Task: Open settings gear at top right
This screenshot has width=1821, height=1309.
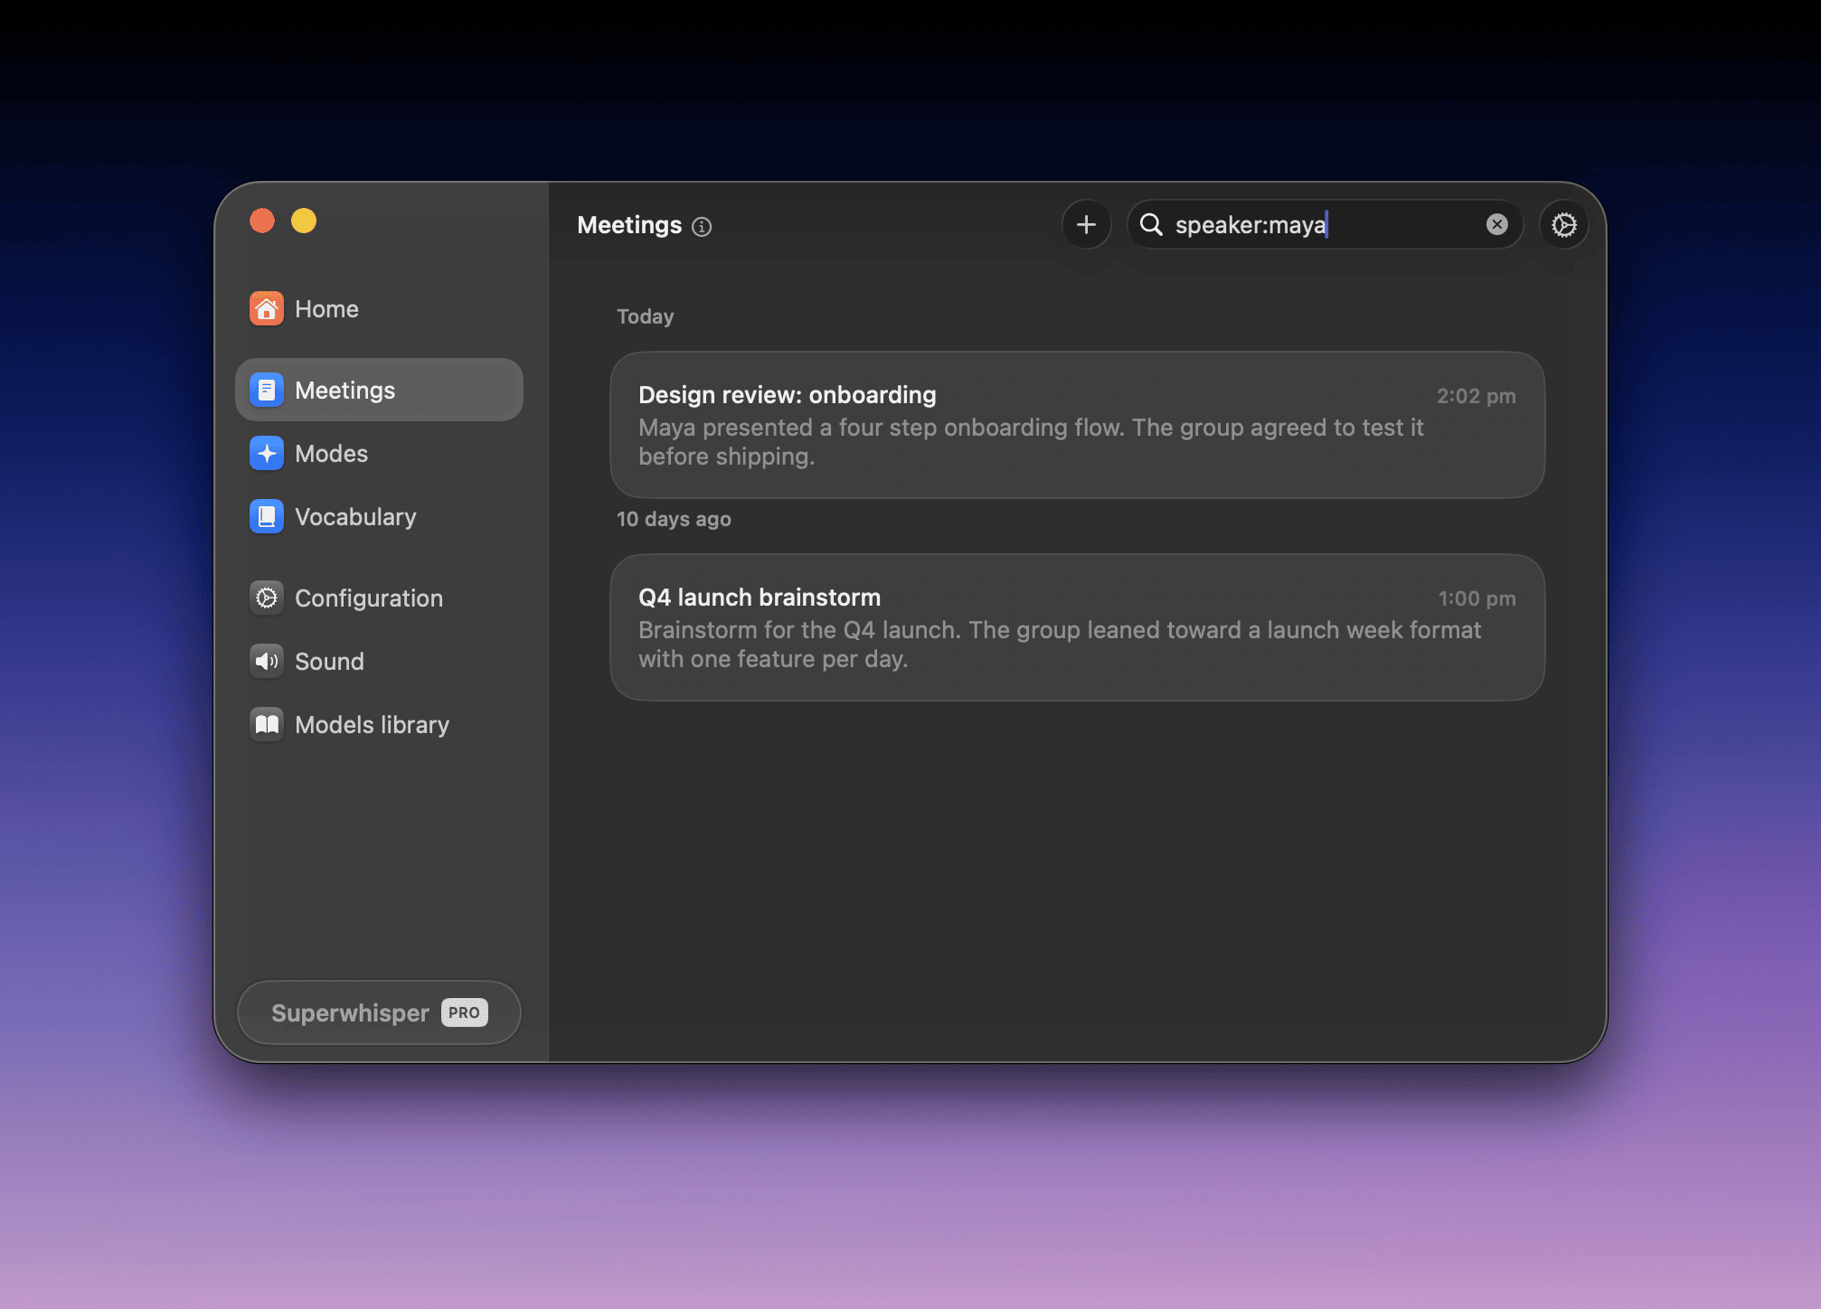Action: pos(1564,224)
